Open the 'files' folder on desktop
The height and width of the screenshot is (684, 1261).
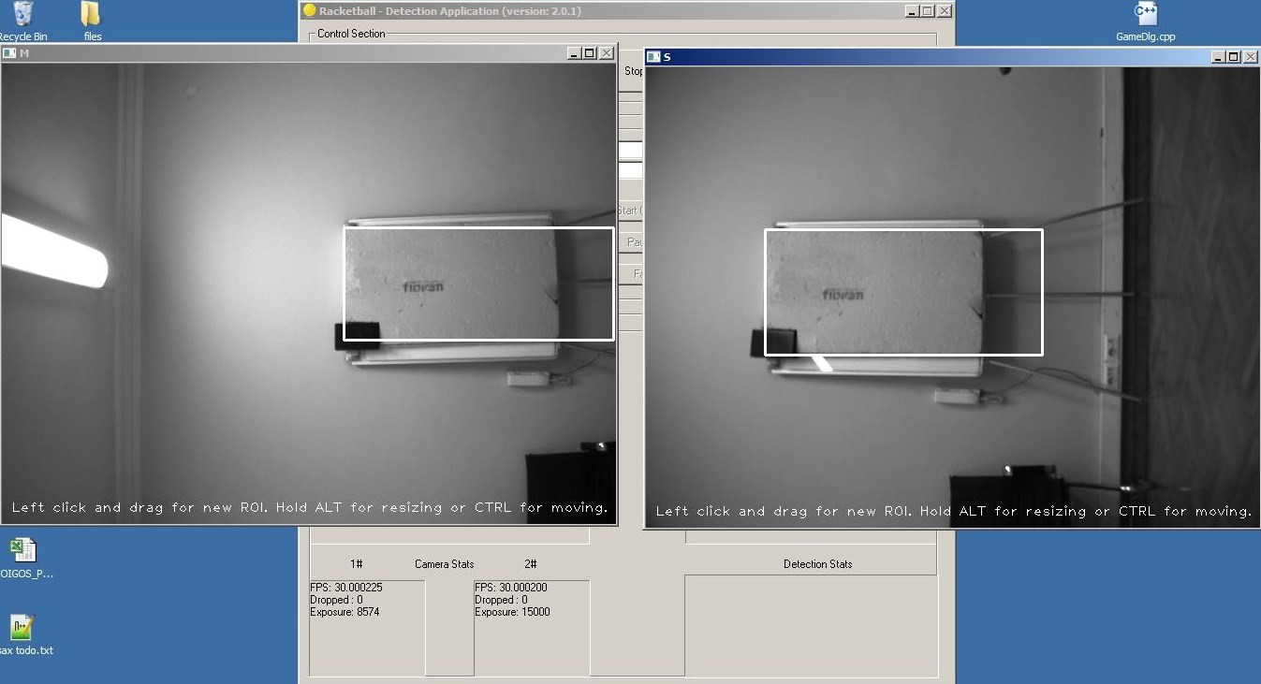pos(91,15)
